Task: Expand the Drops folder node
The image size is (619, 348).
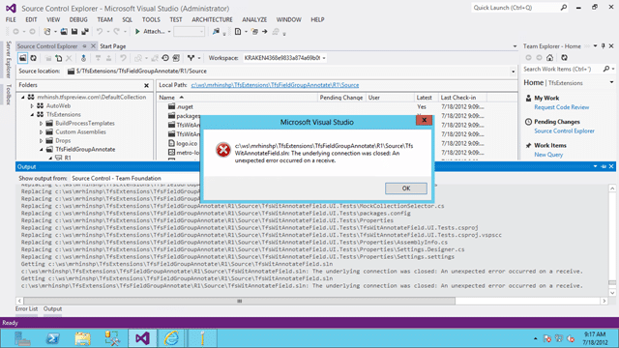Action: (x=41, y=140)
